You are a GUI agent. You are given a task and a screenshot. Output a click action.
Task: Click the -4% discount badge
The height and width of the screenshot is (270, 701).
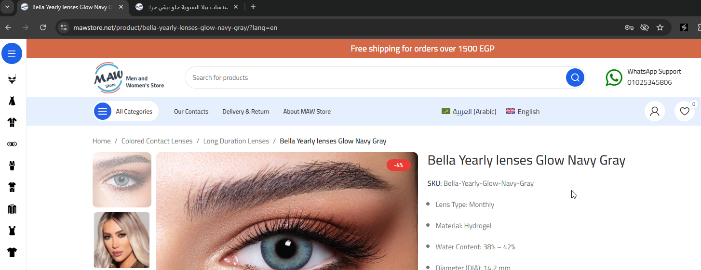[398, 165]
